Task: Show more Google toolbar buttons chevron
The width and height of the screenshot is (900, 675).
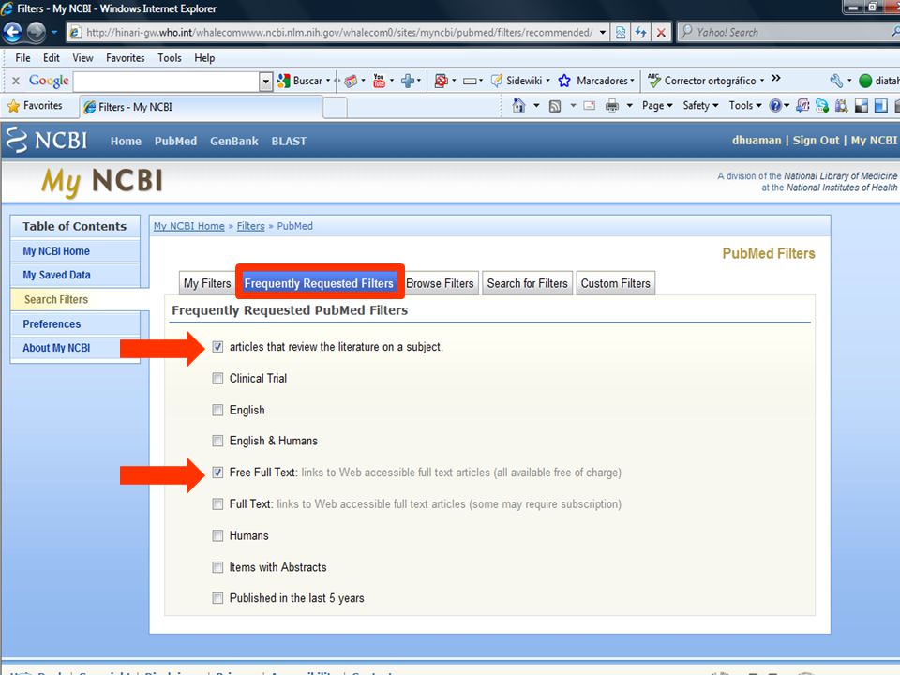Action: [x=776, y=78]
